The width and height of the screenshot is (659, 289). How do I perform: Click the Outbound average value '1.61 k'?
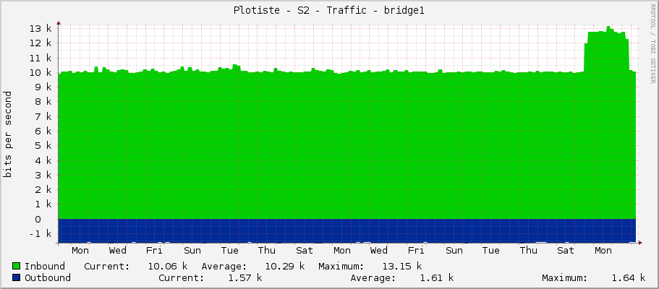437,277
